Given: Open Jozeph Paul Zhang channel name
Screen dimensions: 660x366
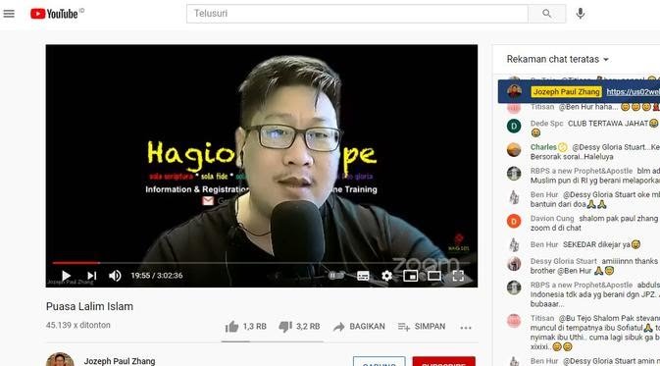Looking at the screenshot, I should click(x=120, y=361).
